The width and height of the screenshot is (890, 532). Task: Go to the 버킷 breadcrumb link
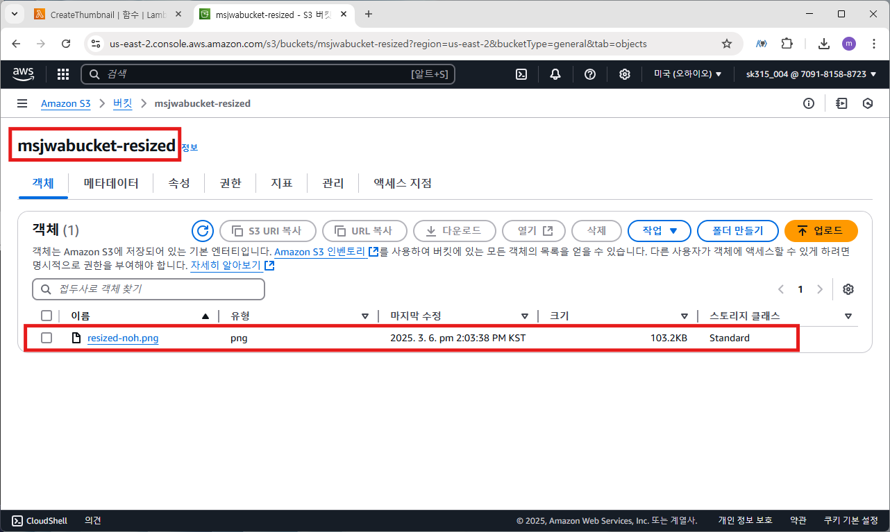pyautogui.click(x=122, y=103)
